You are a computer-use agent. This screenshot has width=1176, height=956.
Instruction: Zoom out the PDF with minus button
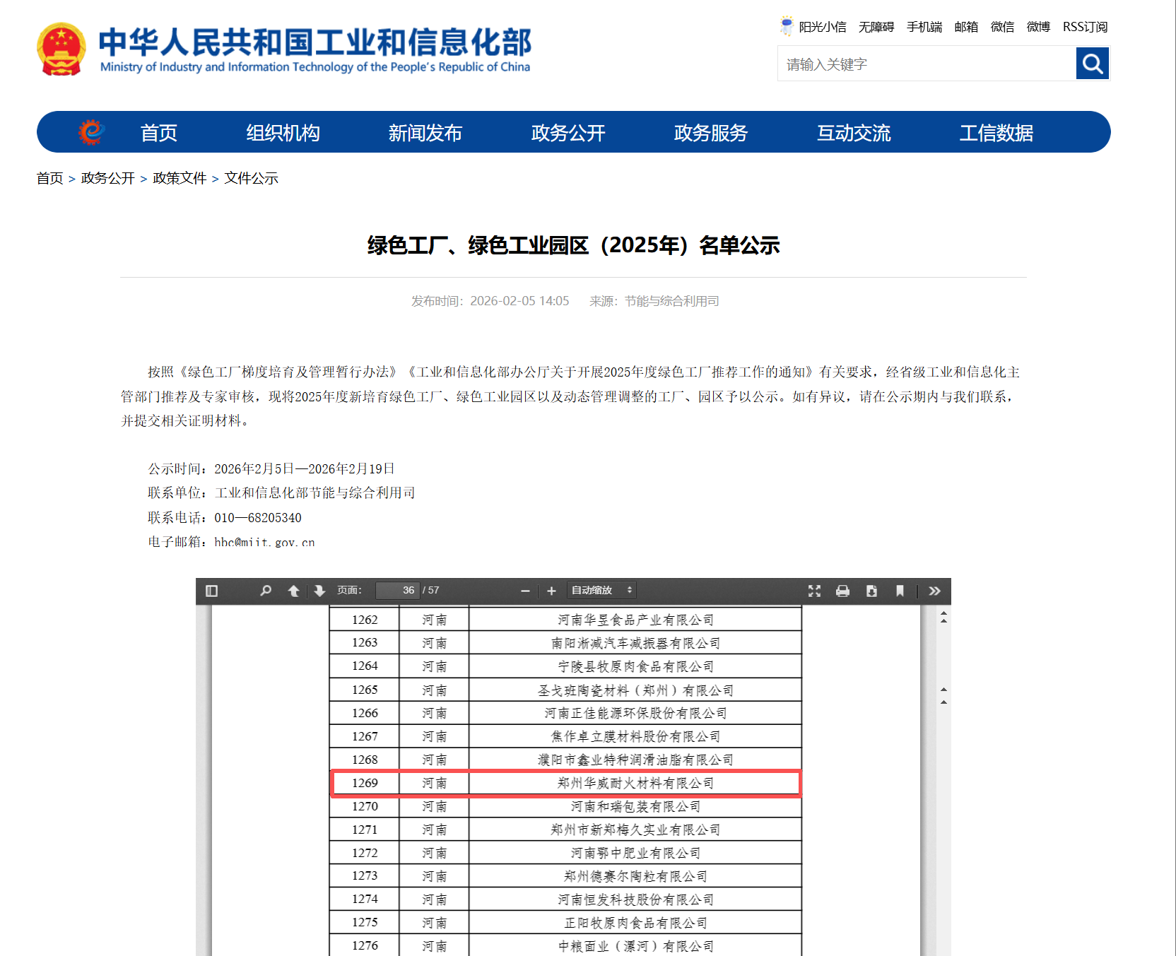point(525,591)
